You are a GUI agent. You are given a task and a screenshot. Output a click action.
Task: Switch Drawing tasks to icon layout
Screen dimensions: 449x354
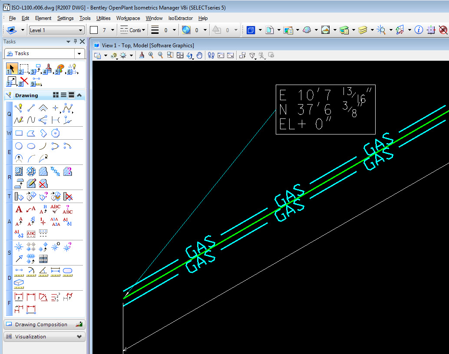(56, 95)
